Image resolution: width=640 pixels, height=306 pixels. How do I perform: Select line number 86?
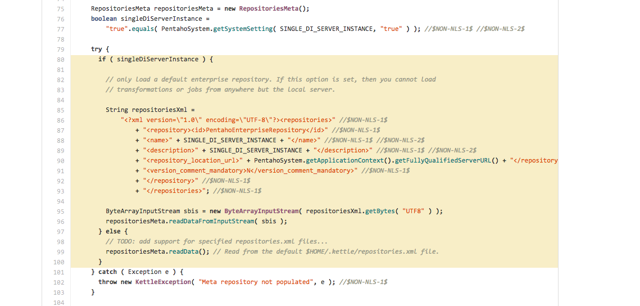click(x=61, y=120)
